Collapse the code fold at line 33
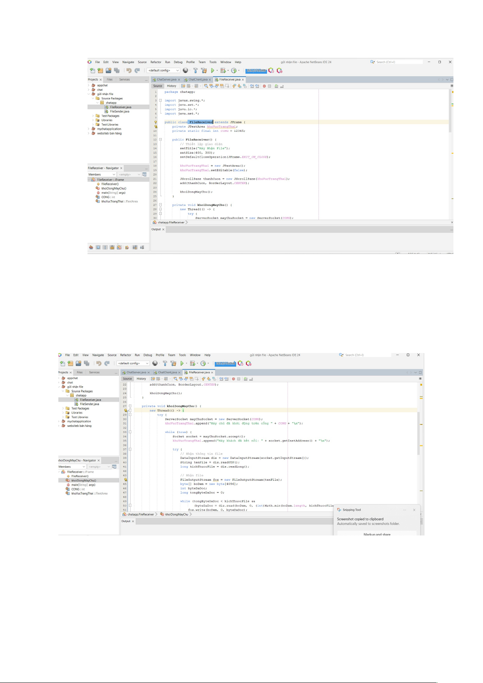 [130, 432]
